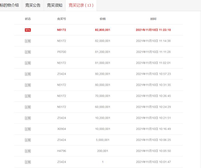The image size is (201, 168).
Task: Click the timestamp 2021年11月10日 11:02:01
Action: [x=153, y=63]
